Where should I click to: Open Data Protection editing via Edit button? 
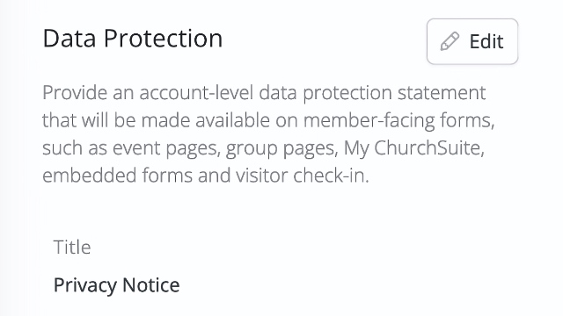pyautogui.click(x=472, y=41)
